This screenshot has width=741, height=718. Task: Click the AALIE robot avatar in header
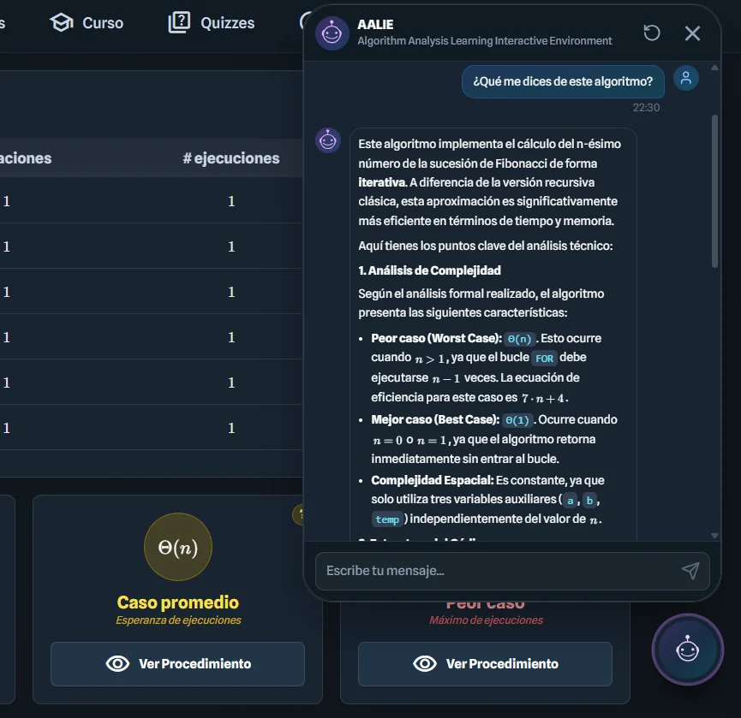332,33
